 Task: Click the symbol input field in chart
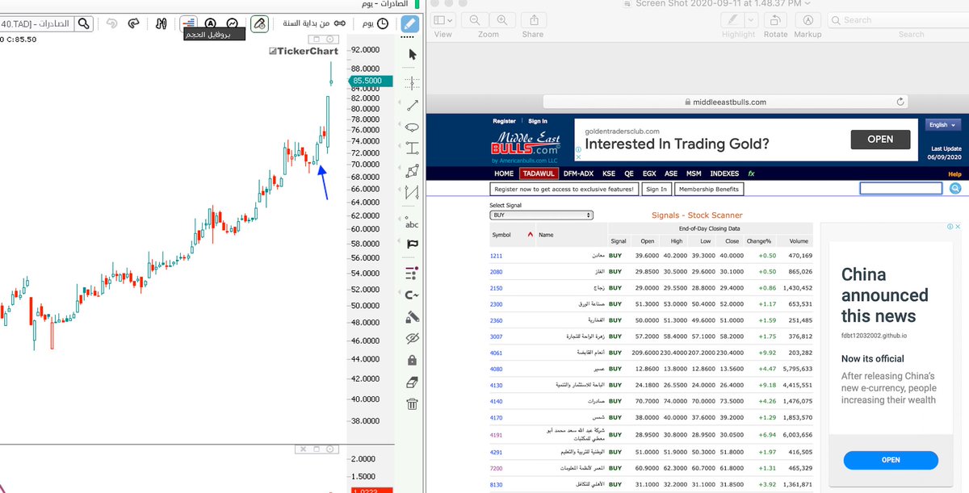point(36,24)
